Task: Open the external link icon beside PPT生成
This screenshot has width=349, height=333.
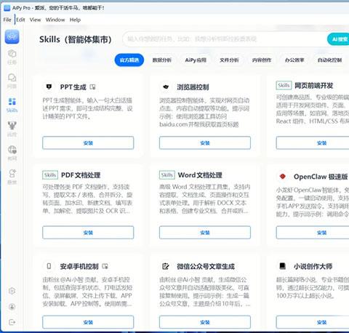Action: click(x=92, y=87)
